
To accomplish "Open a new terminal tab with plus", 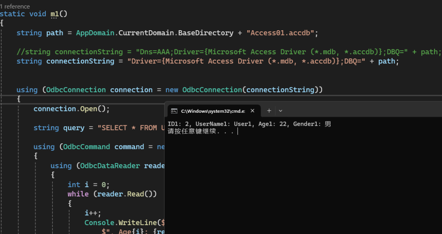I will 269,111.
